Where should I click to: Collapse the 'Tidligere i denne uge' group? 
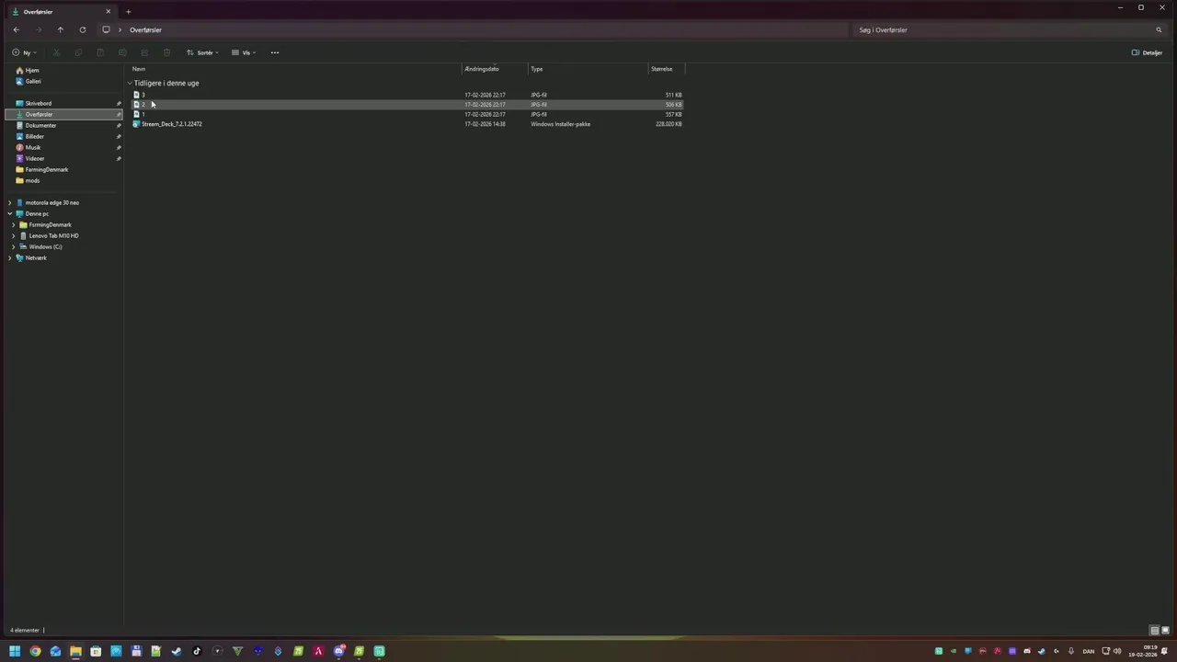point(130,83)
